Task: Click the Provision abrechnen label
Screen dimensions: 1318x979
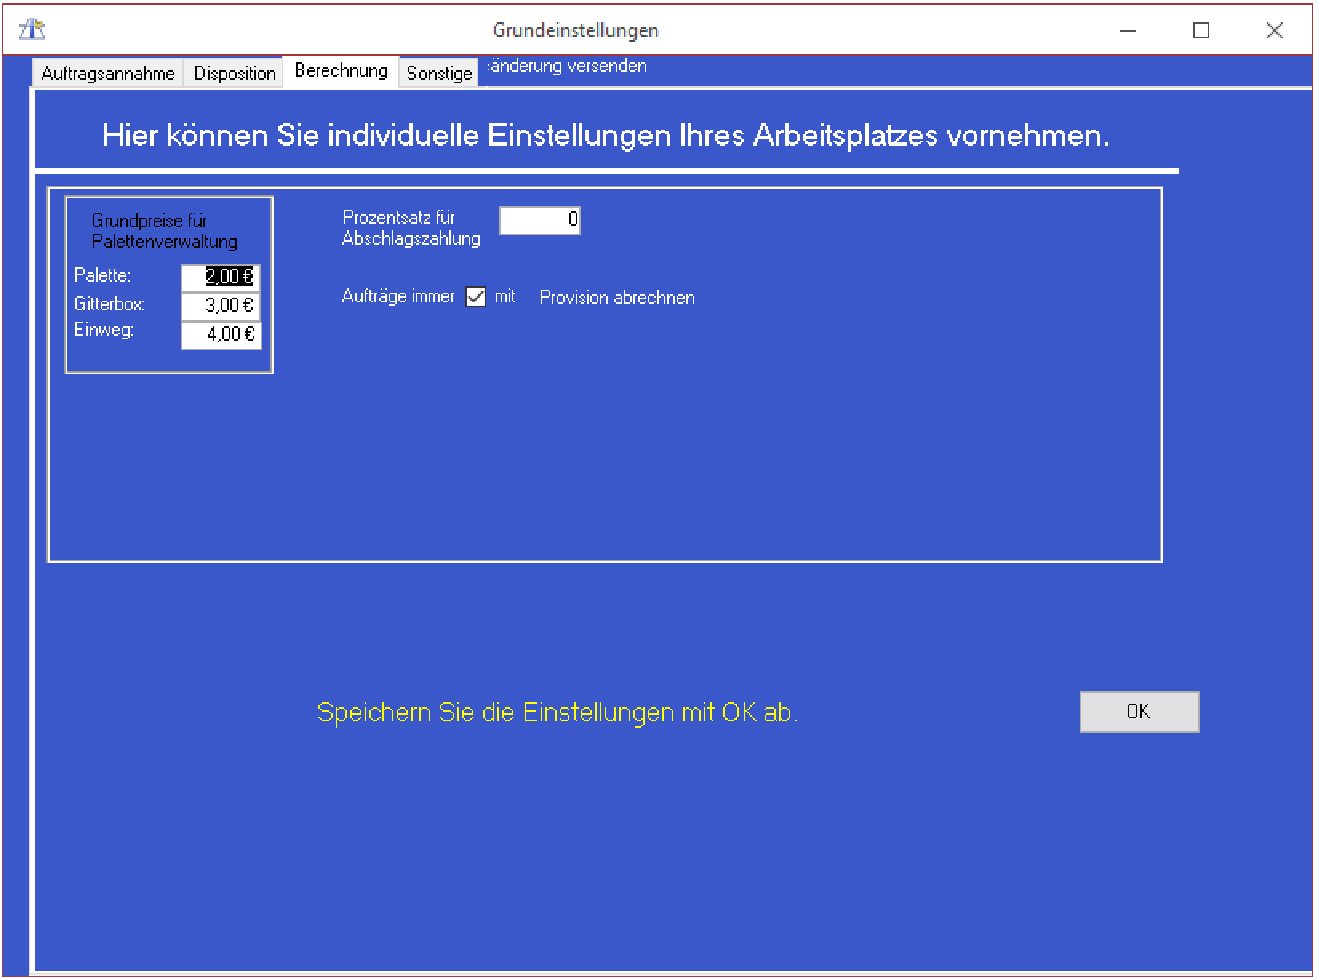Action: coord(617,298)
